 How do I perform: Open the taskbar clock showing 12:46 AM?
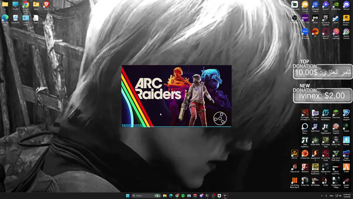347,196
